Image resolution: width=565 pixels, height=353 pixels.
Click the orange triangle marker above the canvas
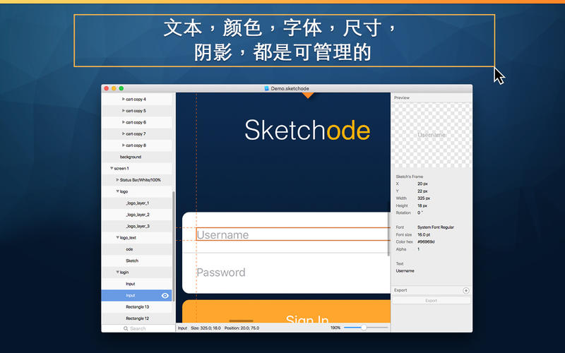tap(308, 95)
